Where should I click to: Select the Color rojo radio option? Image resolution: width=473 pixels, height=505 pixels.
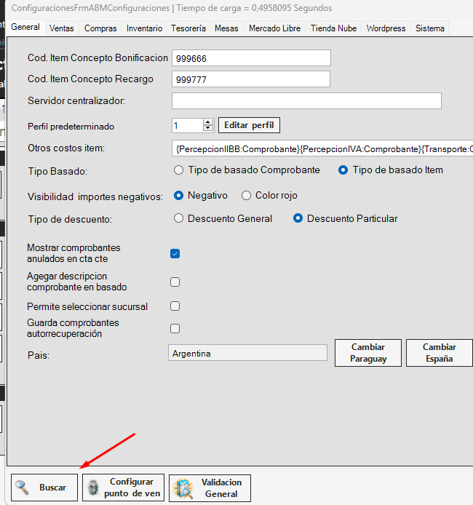(x=246, y=195)
